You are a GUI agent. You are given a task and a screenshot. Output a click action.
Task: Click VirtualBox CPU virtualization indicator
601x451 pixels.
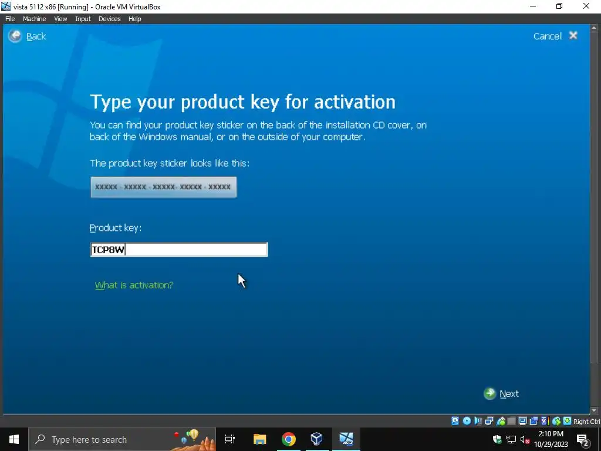coord(545,421)
